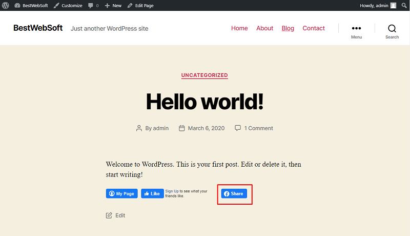Expand the three-dot Menu toggle

point(356,32)
